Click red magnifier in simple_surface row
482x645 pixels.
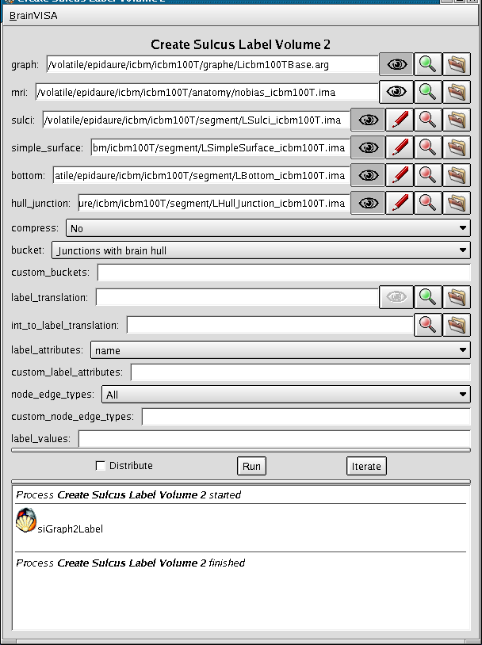pyautogui.click(x=427, y=147)
